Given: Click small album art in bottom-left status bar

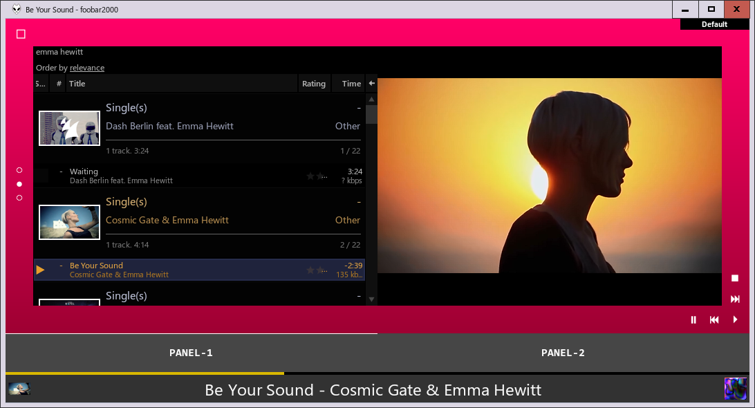Looking at the screenshot, I should click(19, 389).
